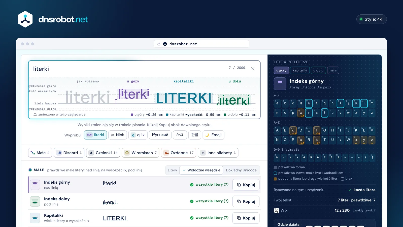Image resolution: width=403 pixels, height=227 pixels.
Task: Click the X platform icon beside W X
Action: (276, 210)
